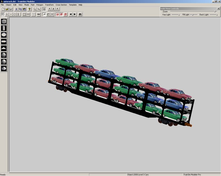Screen dimensions: 221x176
Task: Open the Cross Section menu
Action: point(61,5)
